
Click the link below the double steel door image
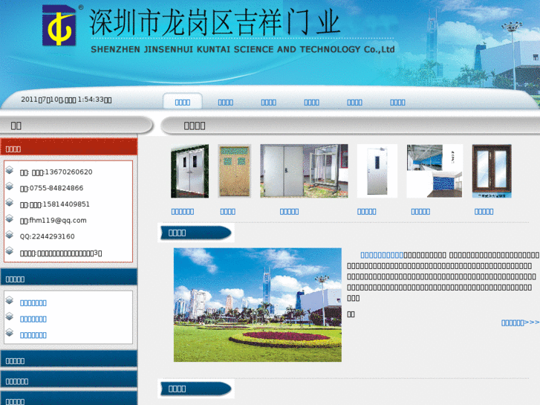(x=183, y=212)
